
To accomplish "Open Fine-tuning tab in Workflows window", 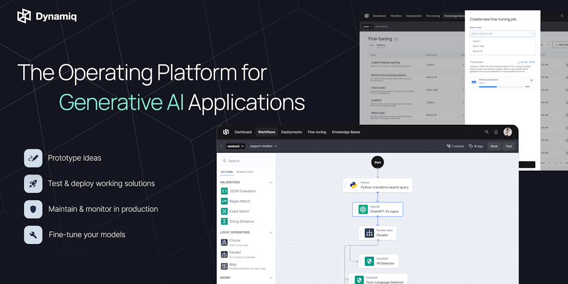I will tap(317, 132).
